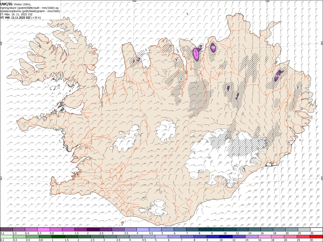Click the '1.1' precipitation value on the map
This screenshot has width=323, height=242.
point(196,54)
